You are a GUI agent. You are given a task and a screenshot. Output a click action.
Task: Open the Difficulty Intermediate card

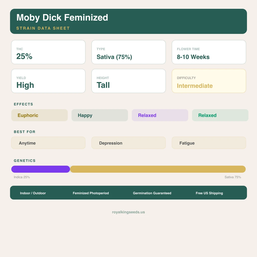pyautogui.click(x=209, y=81)
